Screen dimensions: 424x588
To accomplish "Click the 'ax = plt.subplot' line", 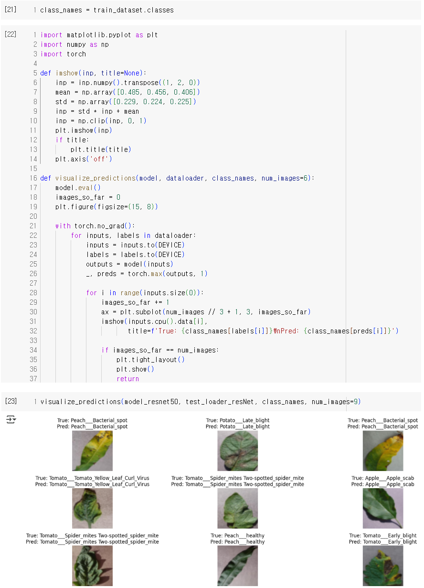I will click(206, 312).
